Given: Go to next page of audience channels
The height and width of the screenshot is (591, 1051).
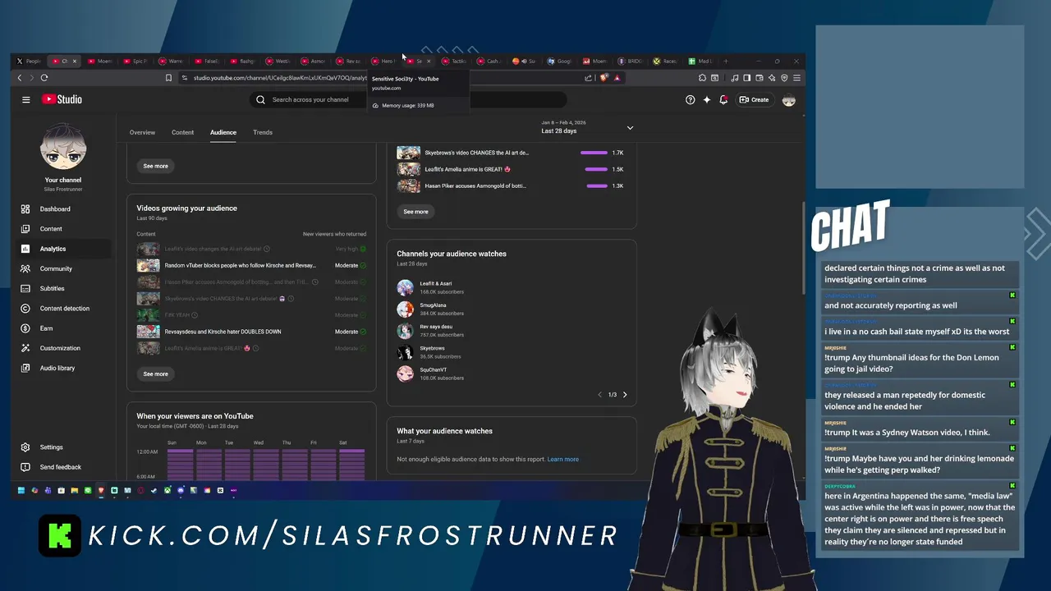Looking at the screenshot, I should pos(625,395).
